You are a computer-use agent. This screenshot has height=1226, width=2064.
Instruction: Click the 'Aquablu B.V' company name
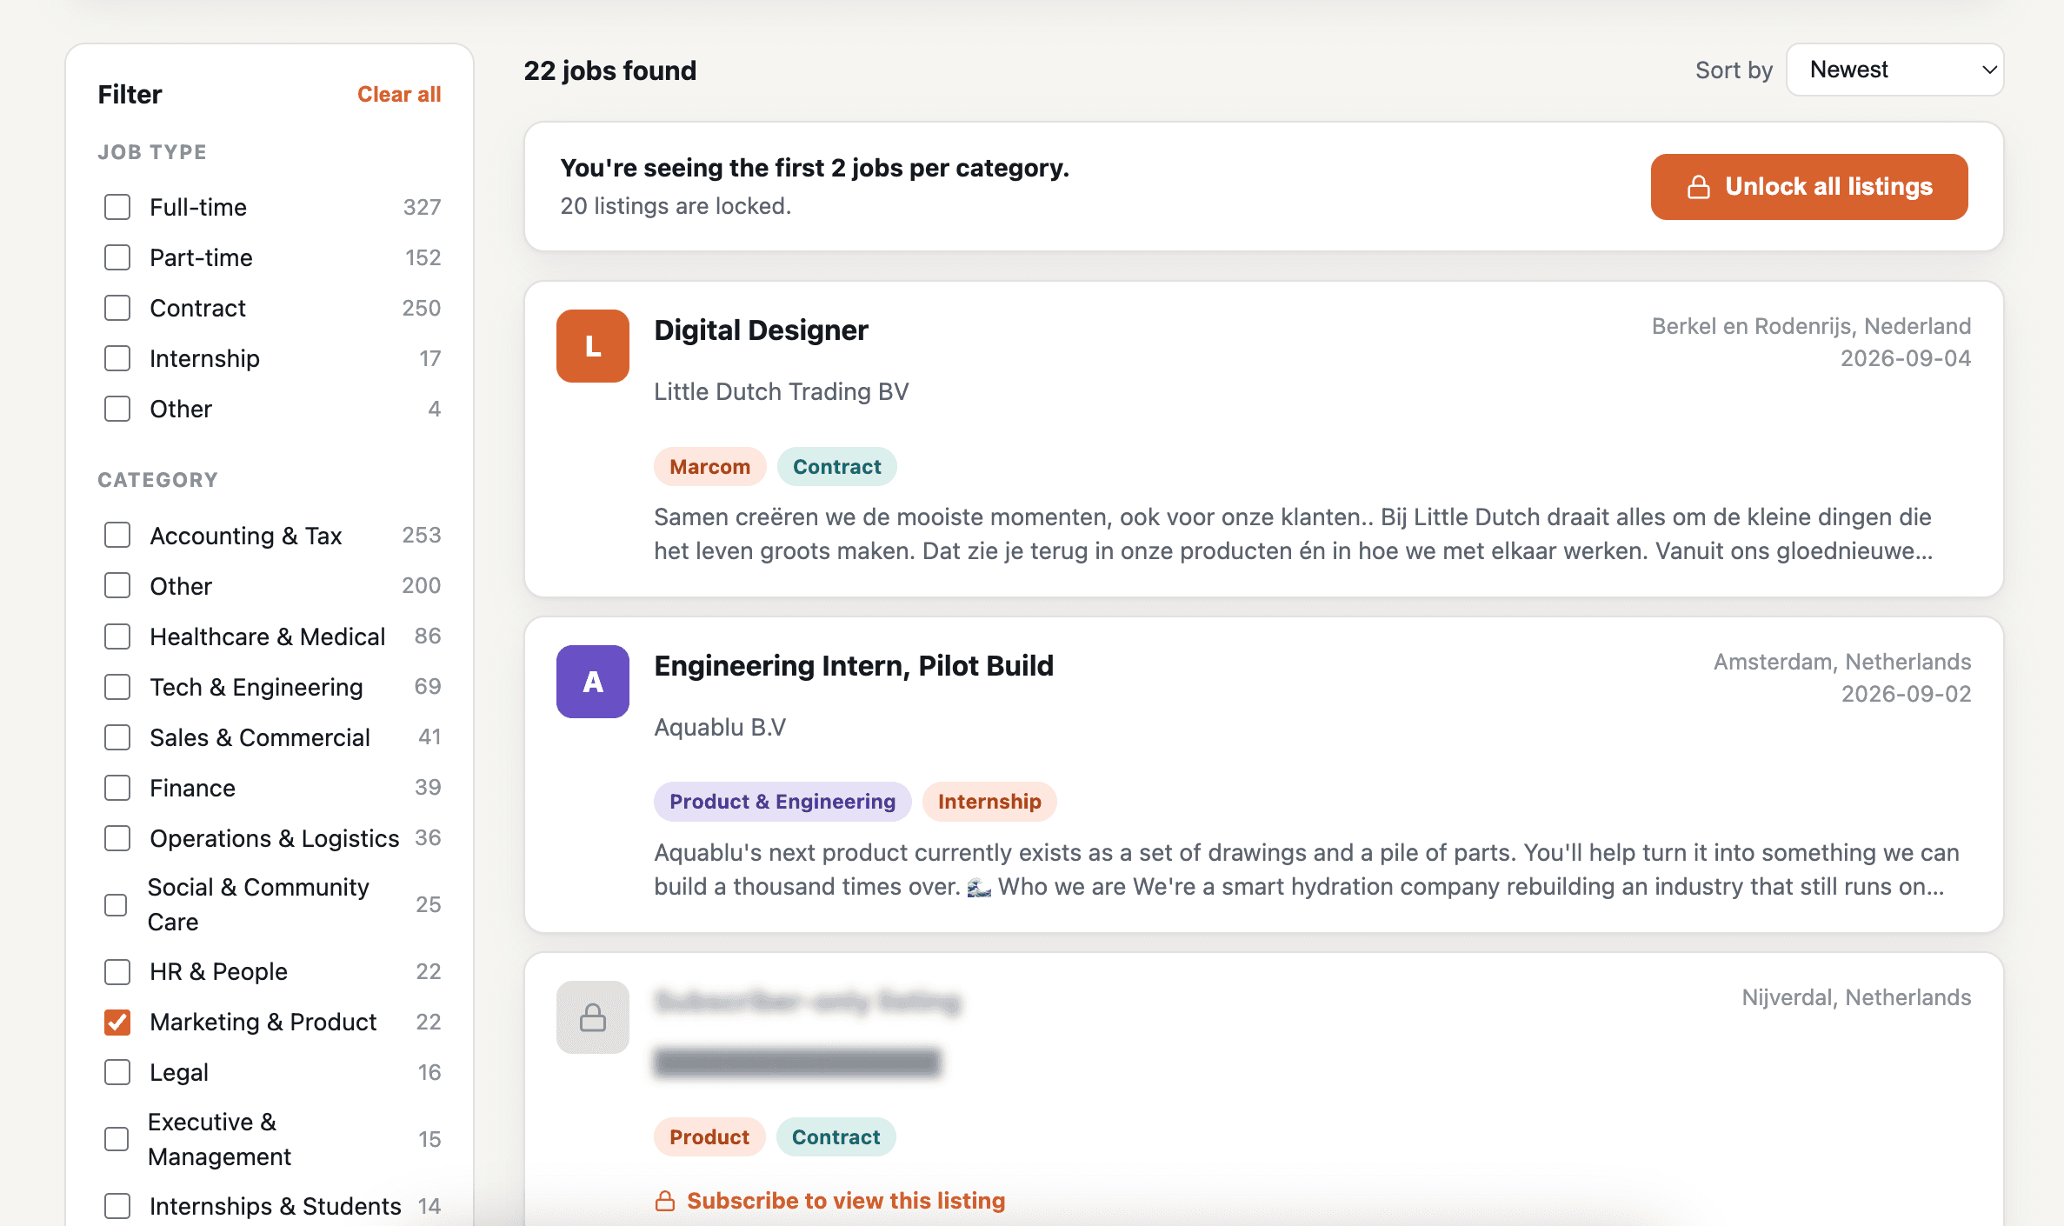click(720, 727)
